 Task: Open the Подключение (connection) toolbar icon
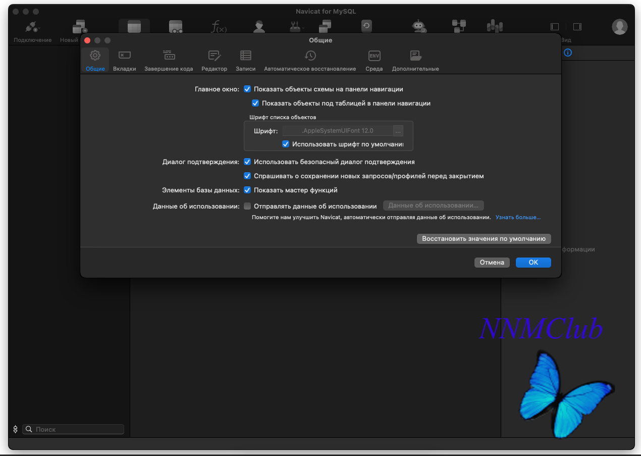tap(32, 27)
